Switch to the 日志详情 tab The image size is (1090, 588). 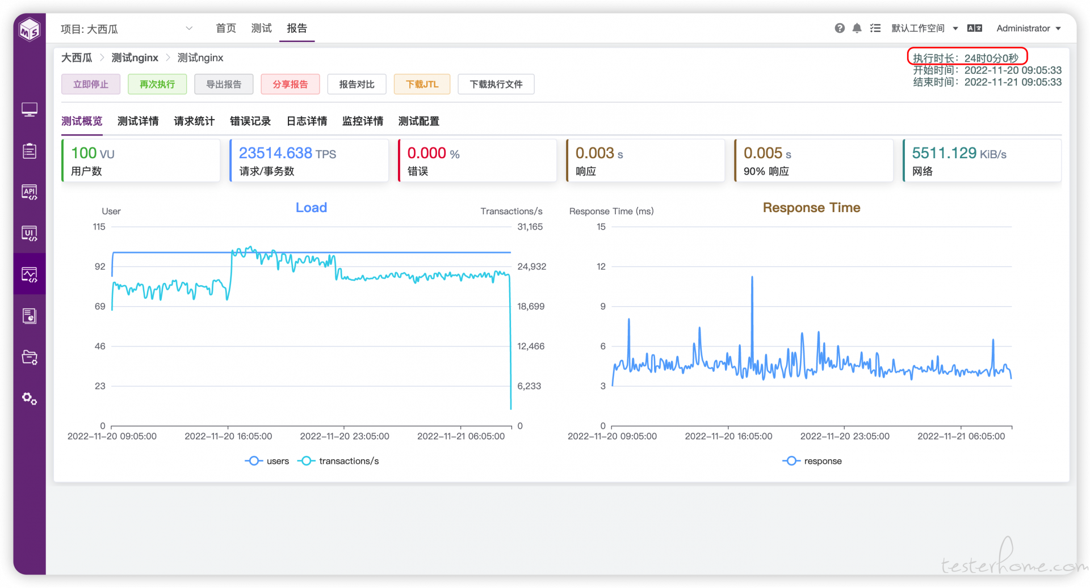pos(307,121)
